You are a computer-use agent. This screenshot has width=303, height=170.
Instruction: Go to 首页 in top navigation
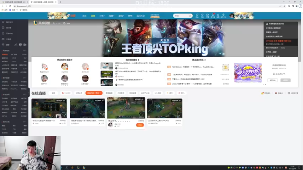[84, 16]
